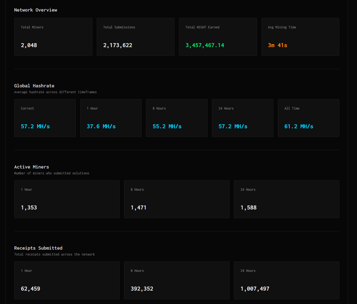This screenshot has height=304, width=357.
Task: Select the 2,173,622 submissions value
Action: (118, 45)
